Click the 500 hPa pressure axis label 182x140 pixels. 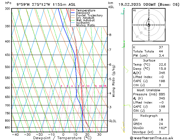[x=8, y=67]
